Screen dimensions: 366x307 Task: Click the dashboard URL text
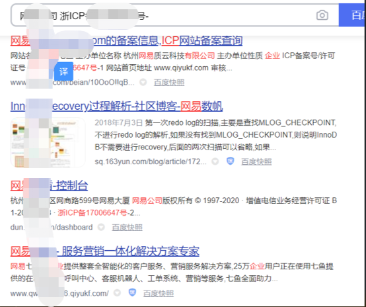coord(52,227)
